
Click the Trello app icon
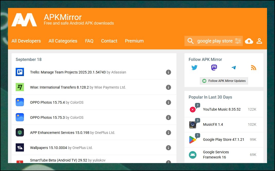pos(20,72)
